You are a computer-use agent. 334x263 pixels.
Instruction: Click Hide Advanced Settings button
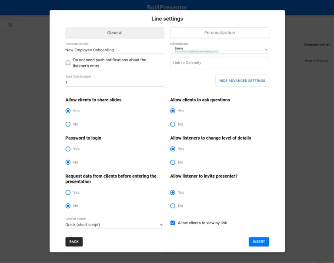click(x=242, y=81)
